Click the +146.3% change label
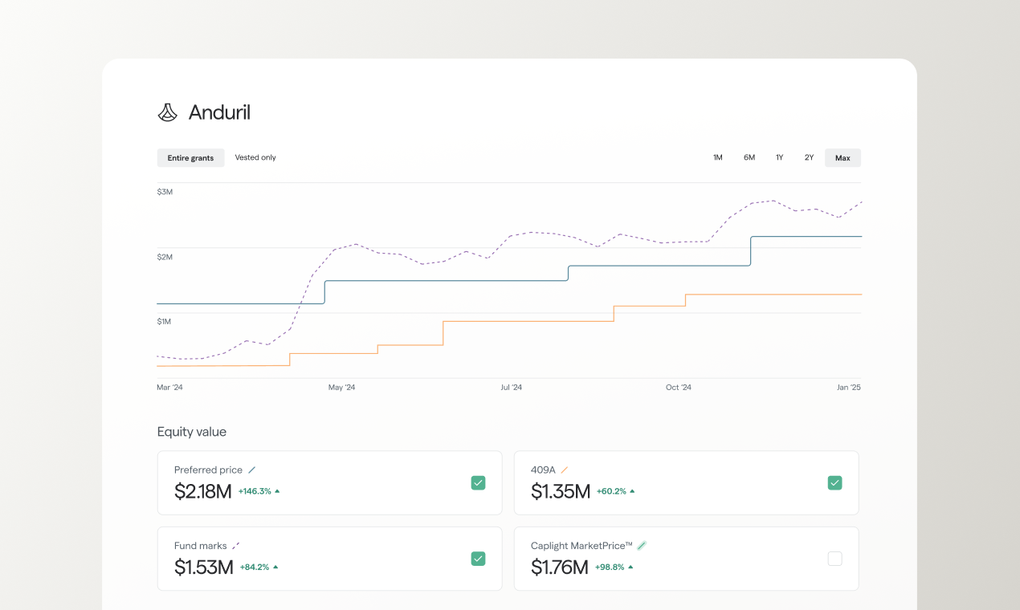Image resolution: width=1020 pixels, height=610 pixels. 255,491
